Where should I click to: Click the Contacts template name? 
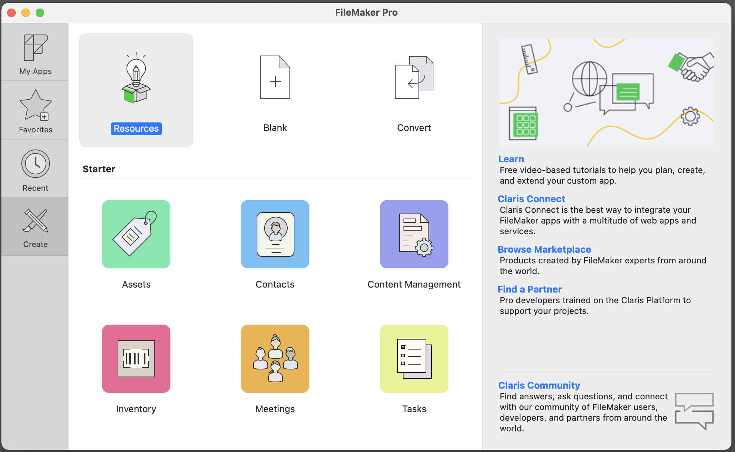point(275,284)
